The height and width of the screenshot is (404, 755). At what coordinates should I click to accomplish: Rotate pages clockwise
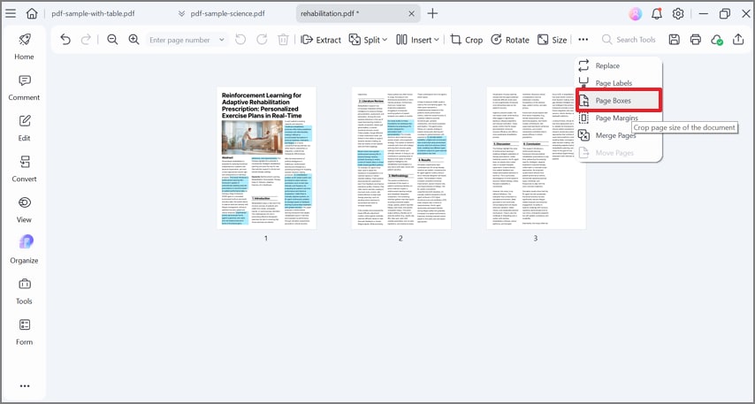(x=262, y=40)
